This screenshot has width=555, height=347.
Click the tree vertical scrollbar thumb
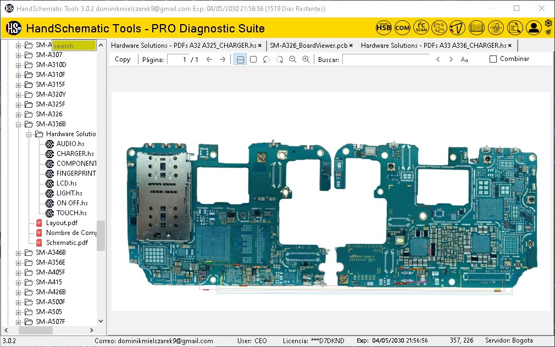coord(101,236)
